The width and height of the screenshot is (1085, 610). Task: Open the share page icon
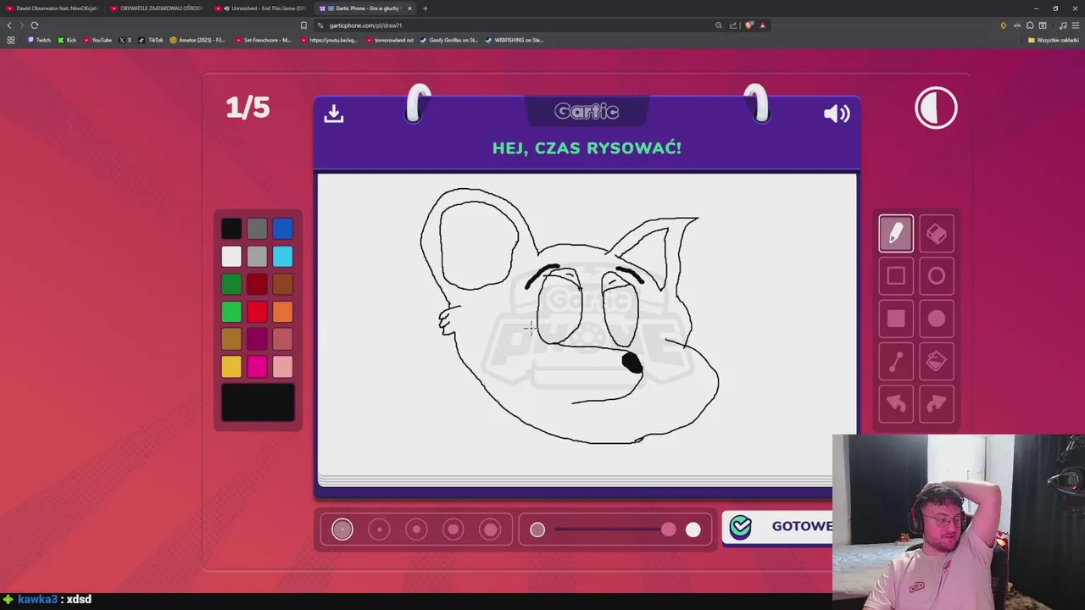[733, 25]
